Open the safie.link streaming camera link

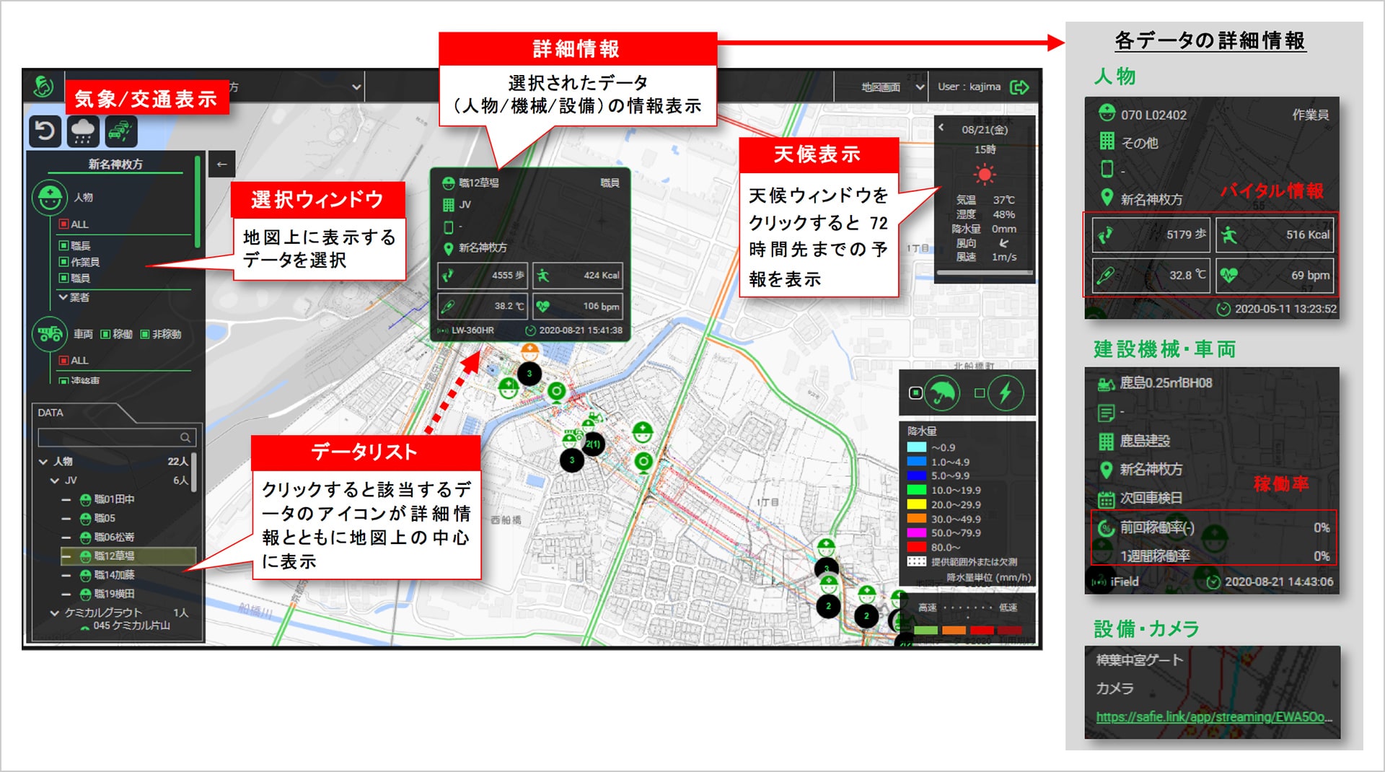point(1214,717)
